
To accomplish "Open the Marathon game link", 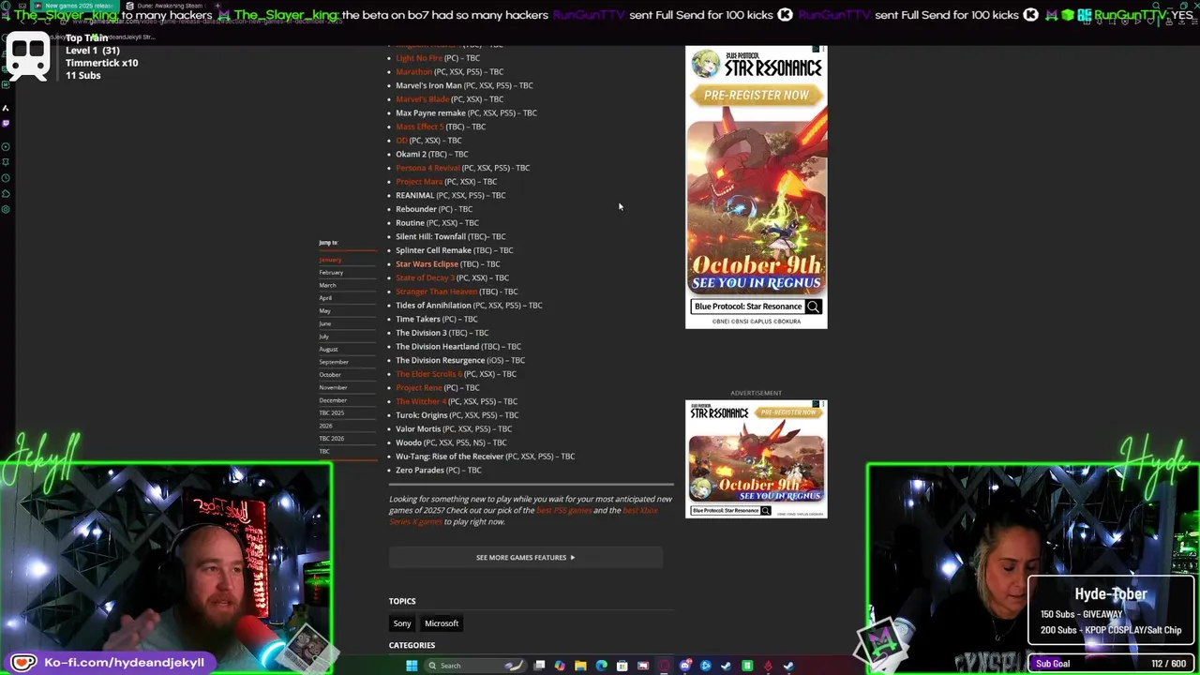I will (x=413, y=71).
